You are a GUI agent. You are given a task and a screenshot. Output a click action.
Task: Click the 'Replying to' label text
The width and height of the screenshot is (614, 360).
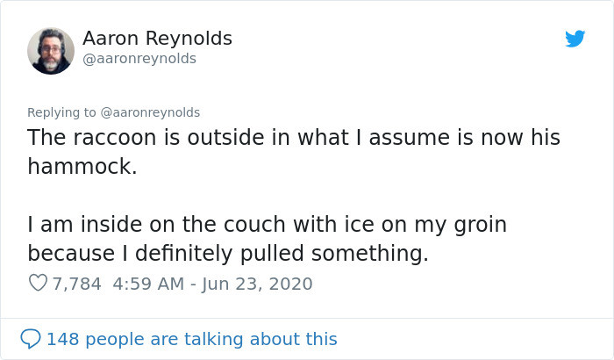[x=62, y=112]
